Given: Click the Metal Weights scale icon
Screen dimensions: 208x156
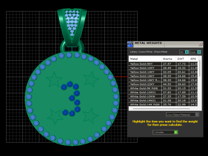Looking at the screenshot, I should [130, 44].
